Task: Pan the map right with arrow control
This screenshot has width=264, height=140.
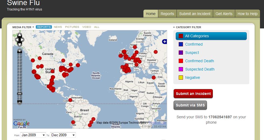Action: tap(23, 40)
